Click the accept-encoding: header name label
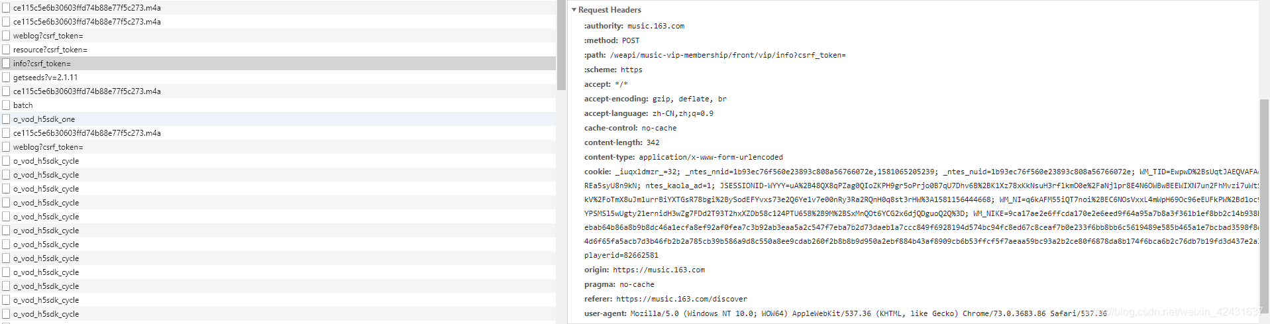This screenshot has width=1270, height=324. pyautogui.click(x=616, y=99)
